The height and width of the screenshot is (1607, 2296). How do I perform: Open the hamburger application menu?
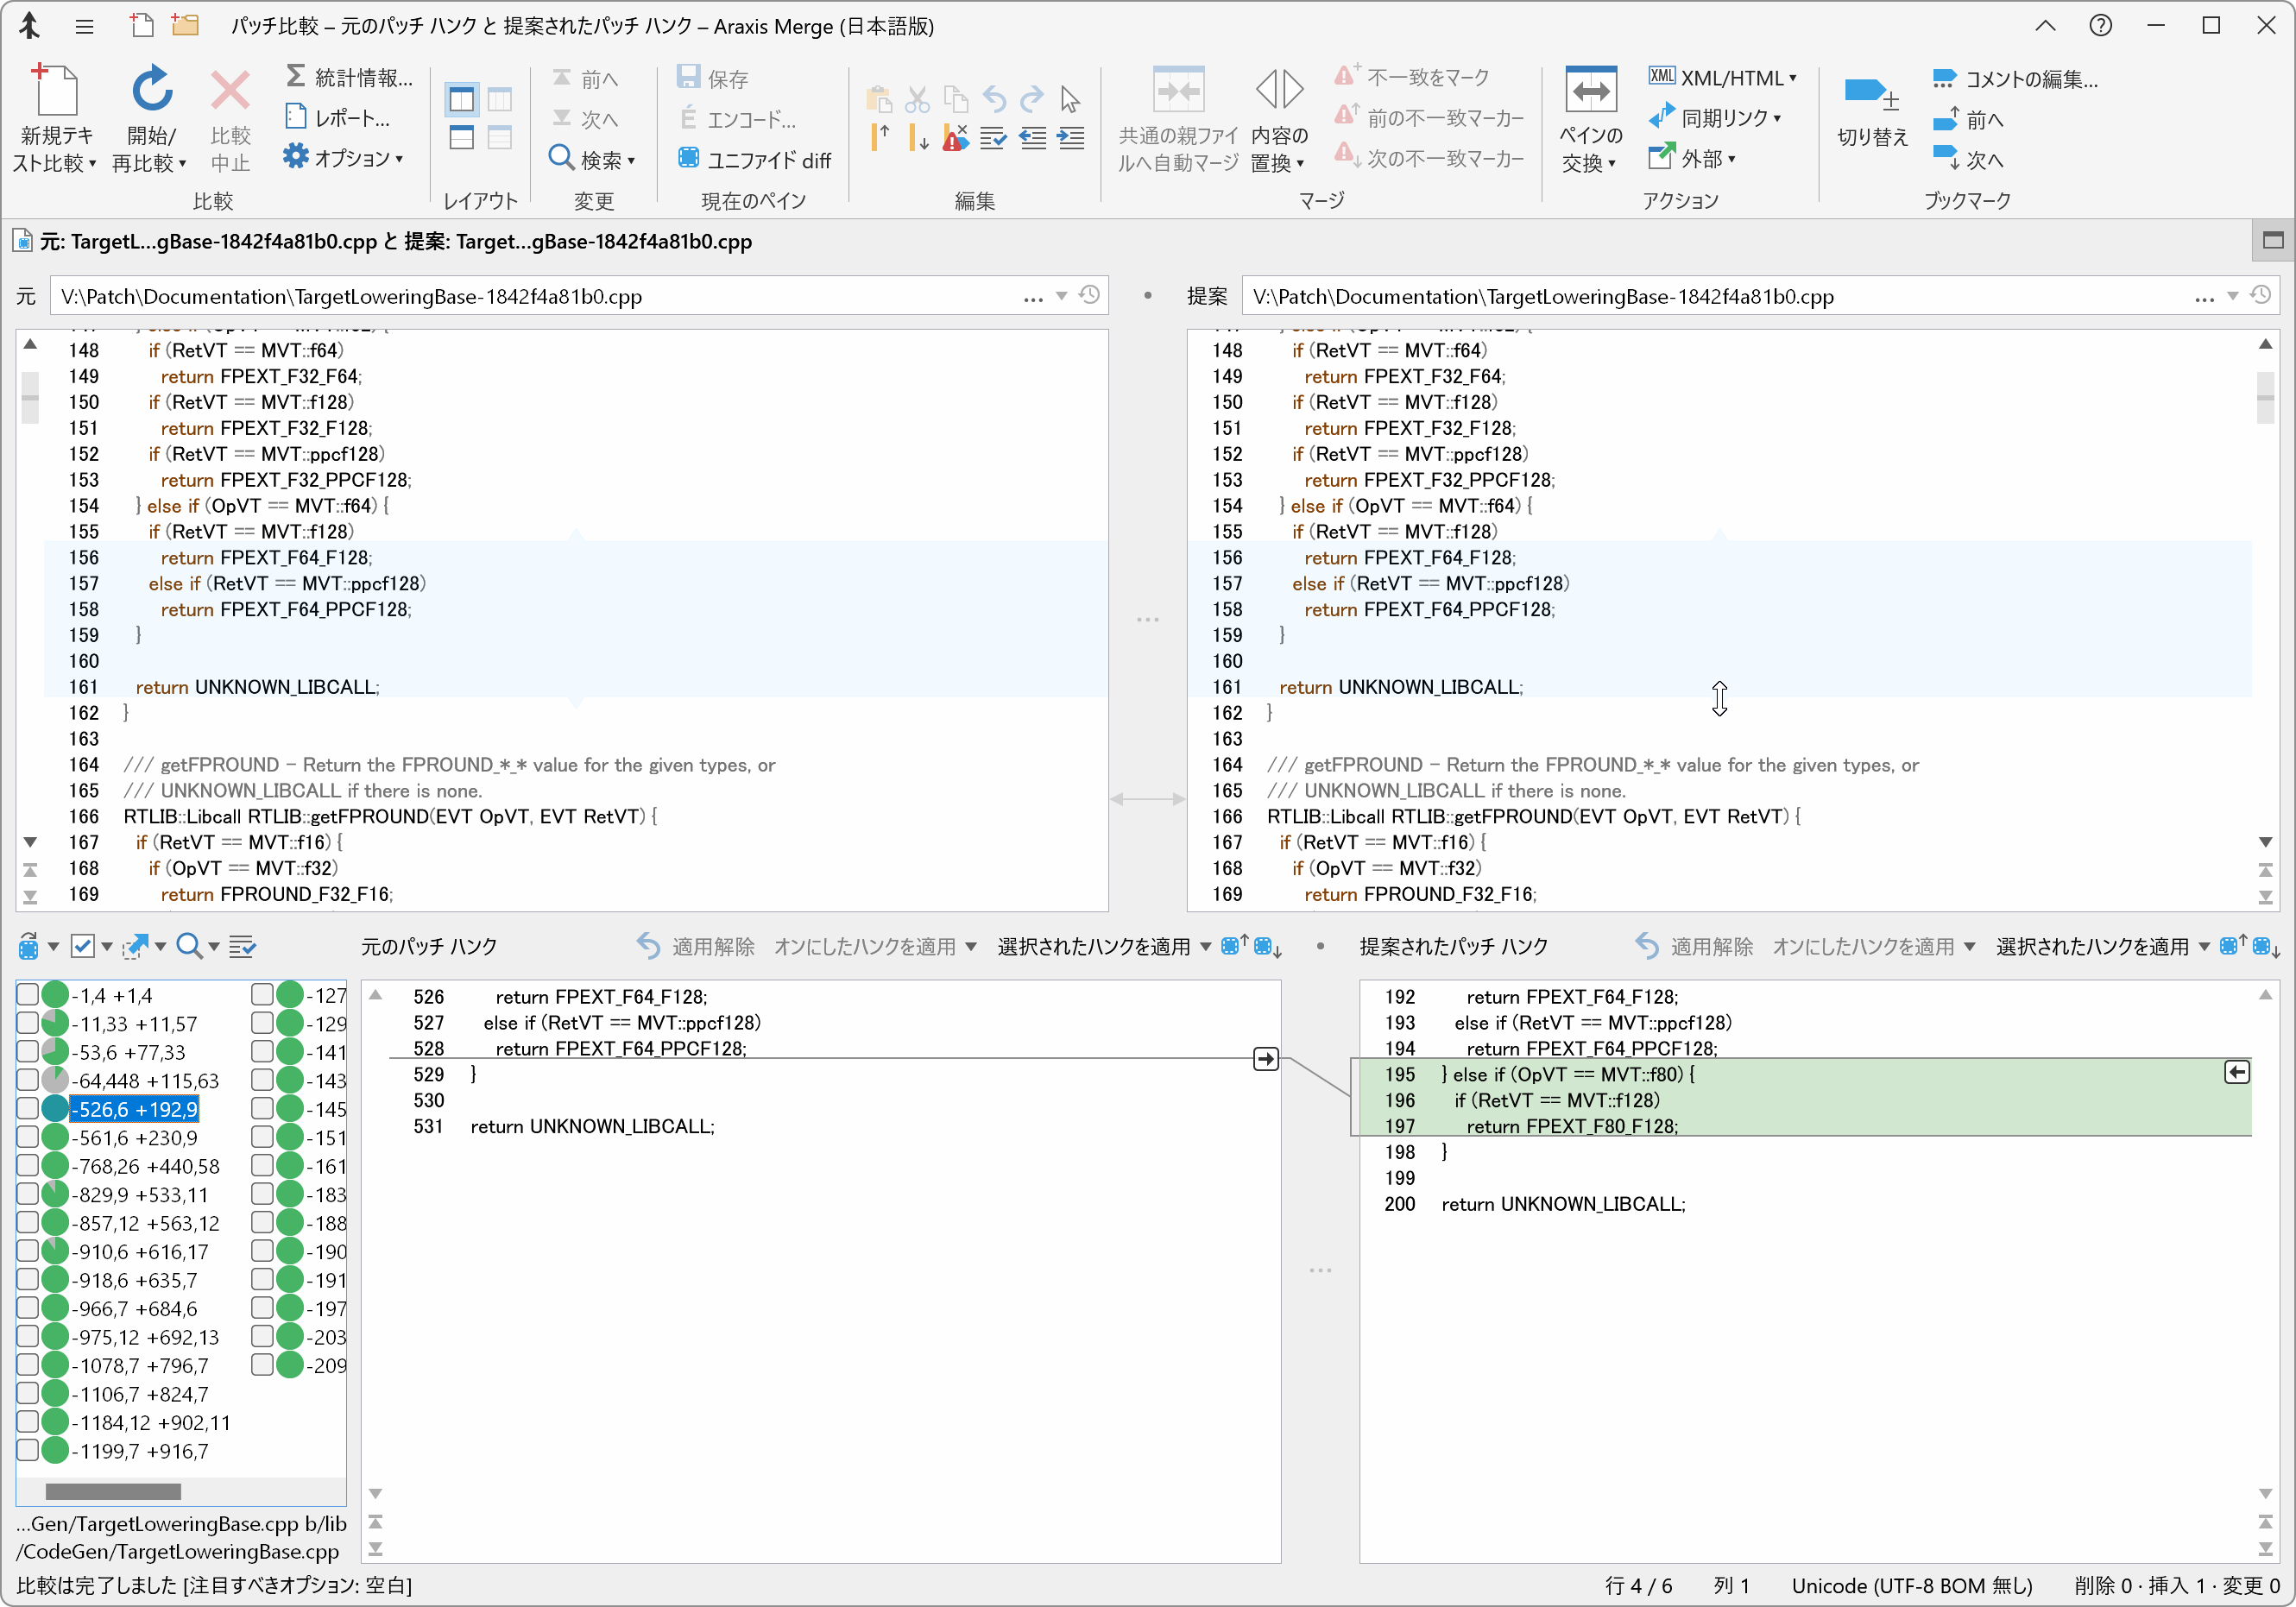click(x=84, y=27)
